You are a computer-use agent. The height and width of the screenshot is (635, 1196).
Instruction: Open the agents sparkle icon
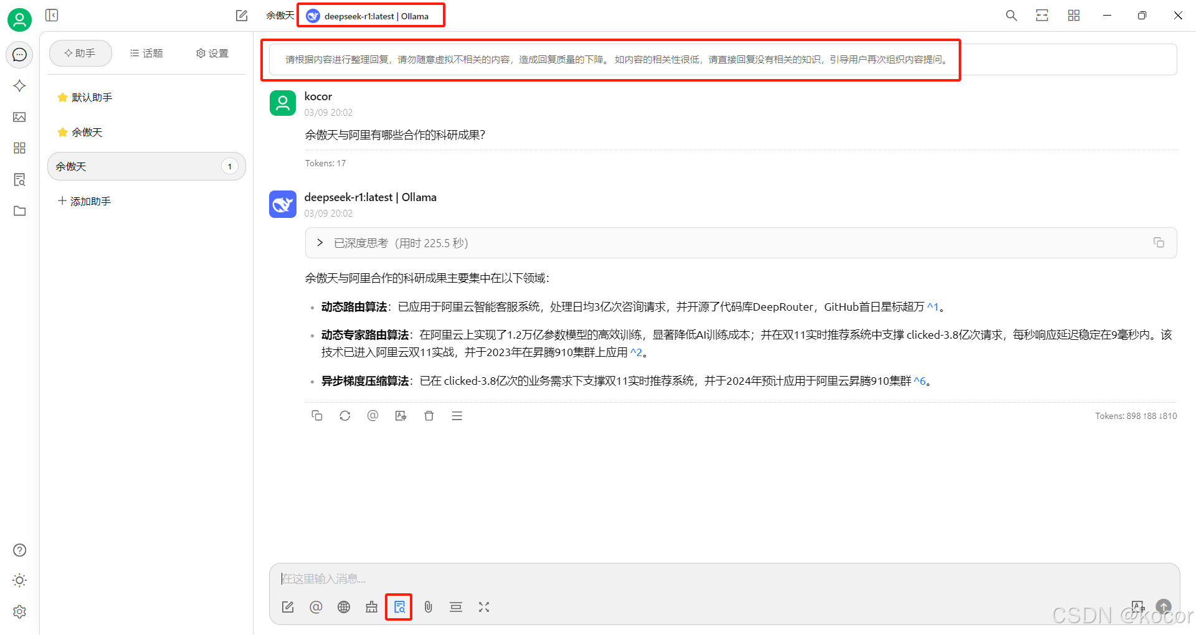coord(19,86)
